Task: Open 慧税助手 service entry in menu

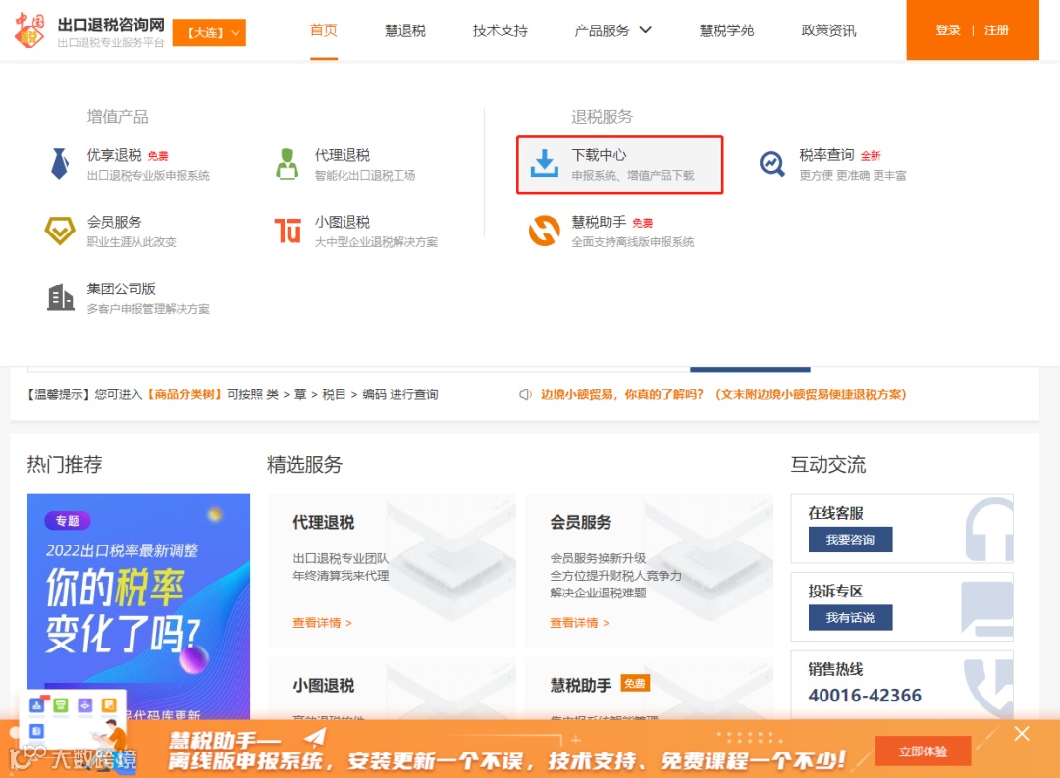Action: pos(633,232)
